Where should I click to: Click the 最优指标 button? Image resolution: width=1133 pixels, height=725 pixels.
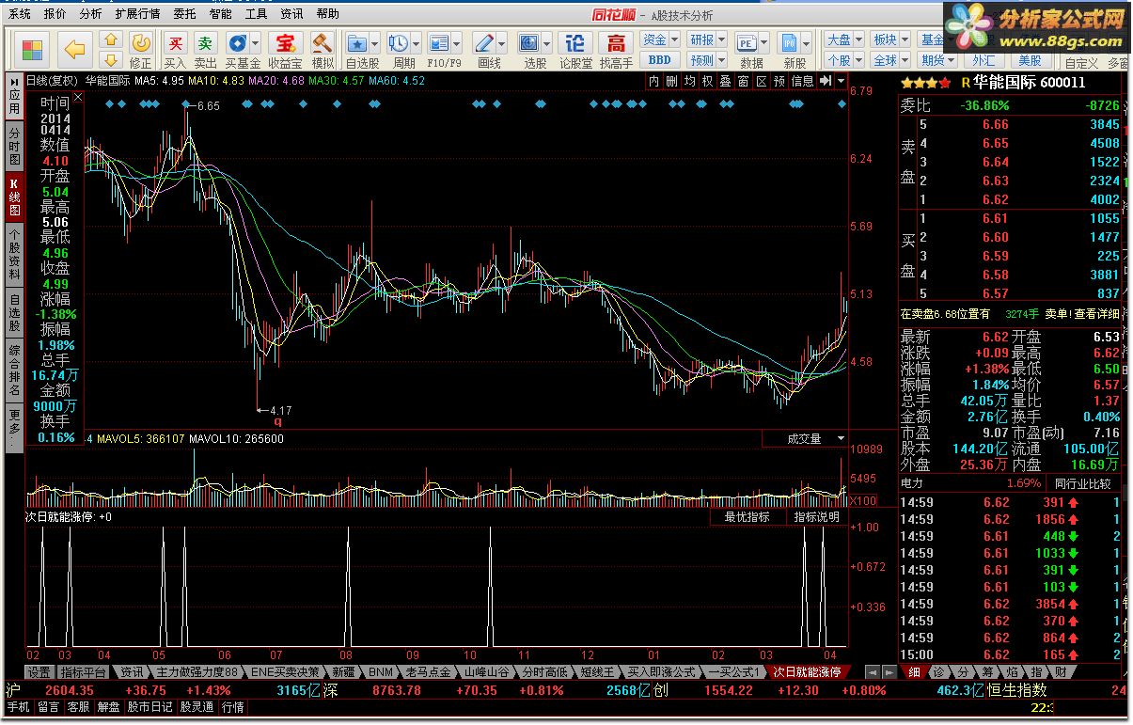pos(747,517)
